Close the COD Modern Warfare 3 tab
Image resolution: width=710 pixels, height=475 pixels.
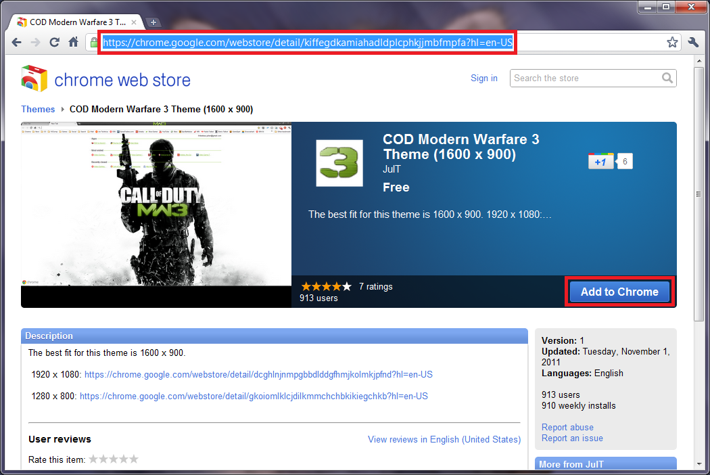[134, 22]
